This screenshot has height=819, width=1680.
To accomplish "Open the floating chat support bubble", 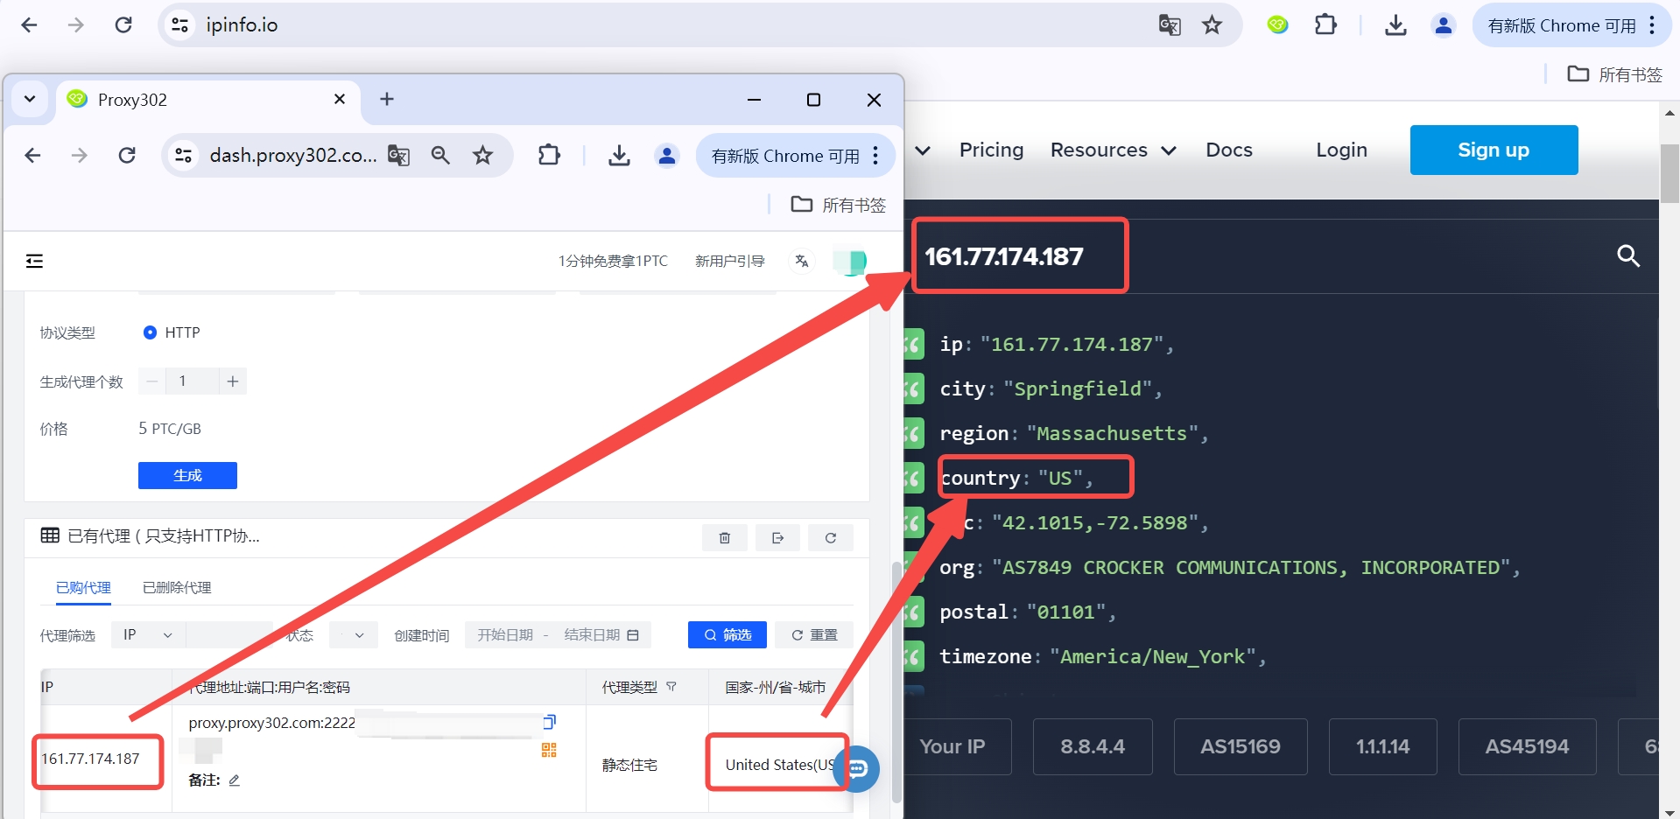I will (x=857, y=768).
